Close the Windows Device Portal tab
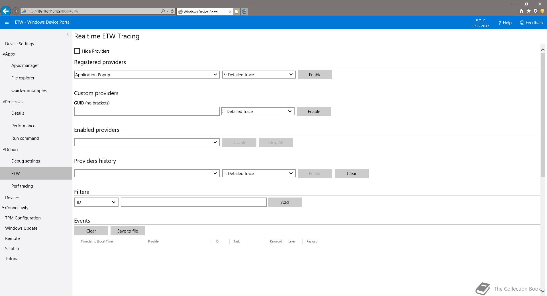This screenshot has height=296, width=547. 230,12
